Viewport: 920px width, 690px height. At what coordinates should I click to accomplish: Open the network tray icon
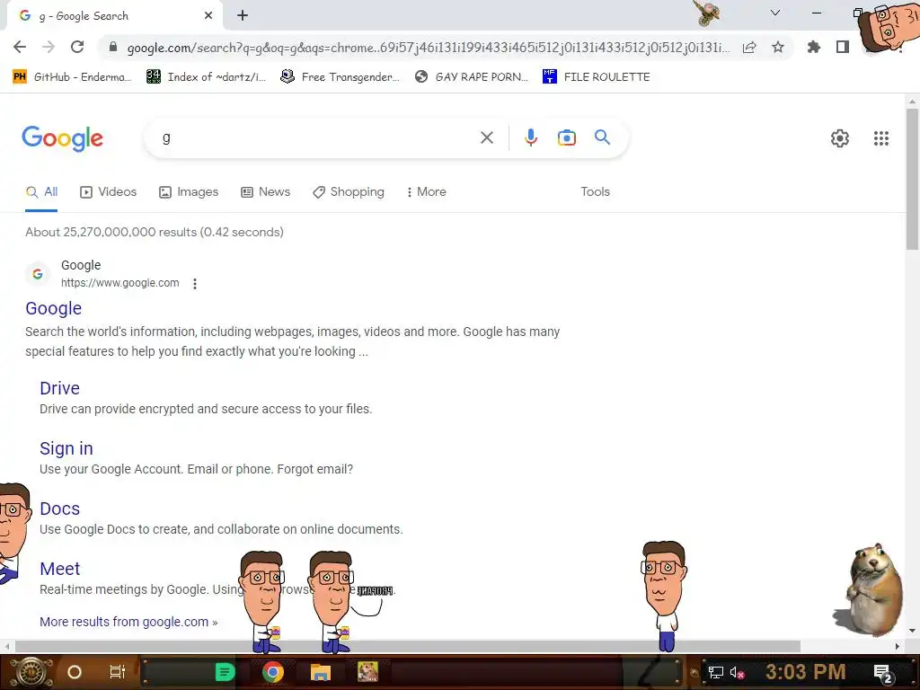click(715, 672)
